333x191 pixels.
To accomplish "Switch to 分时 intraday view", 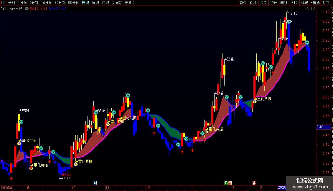I will pyautogui.click(x=12, y=3).
